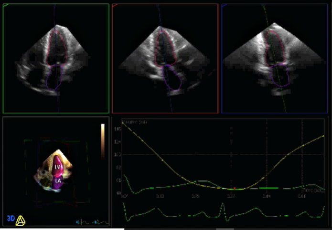The height and width of the screenshot is (230, 332).
Task: Click the tissue color scale bar
Action: click(102, 140)
